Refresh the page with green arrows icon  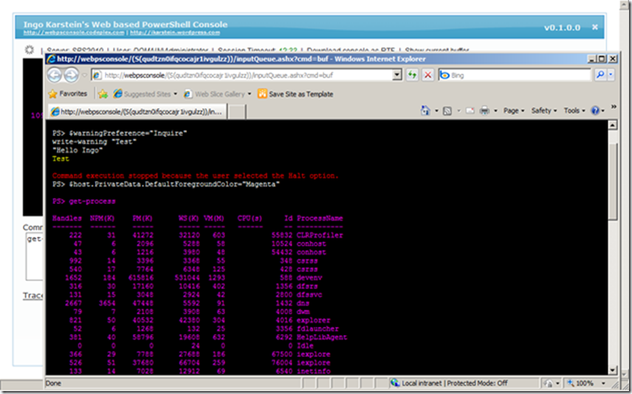(x=412, y=75)
